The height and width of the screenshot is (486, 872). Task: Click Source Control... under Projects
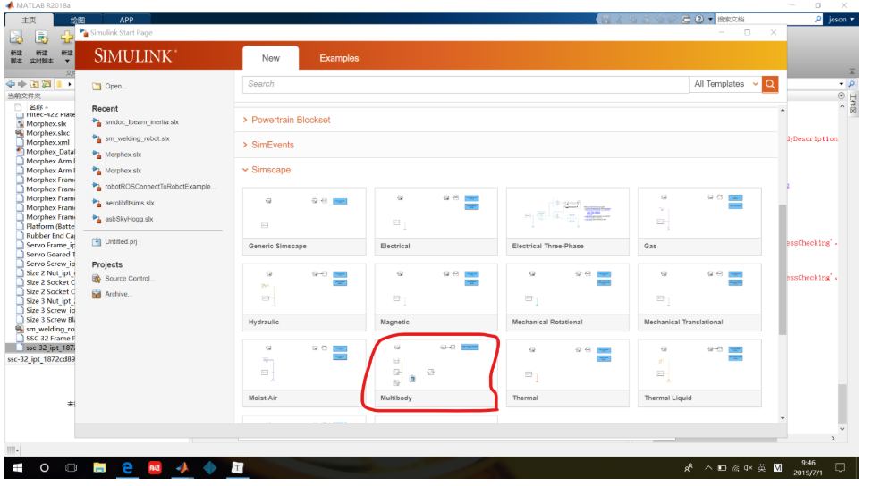click(x=123, y=278)
